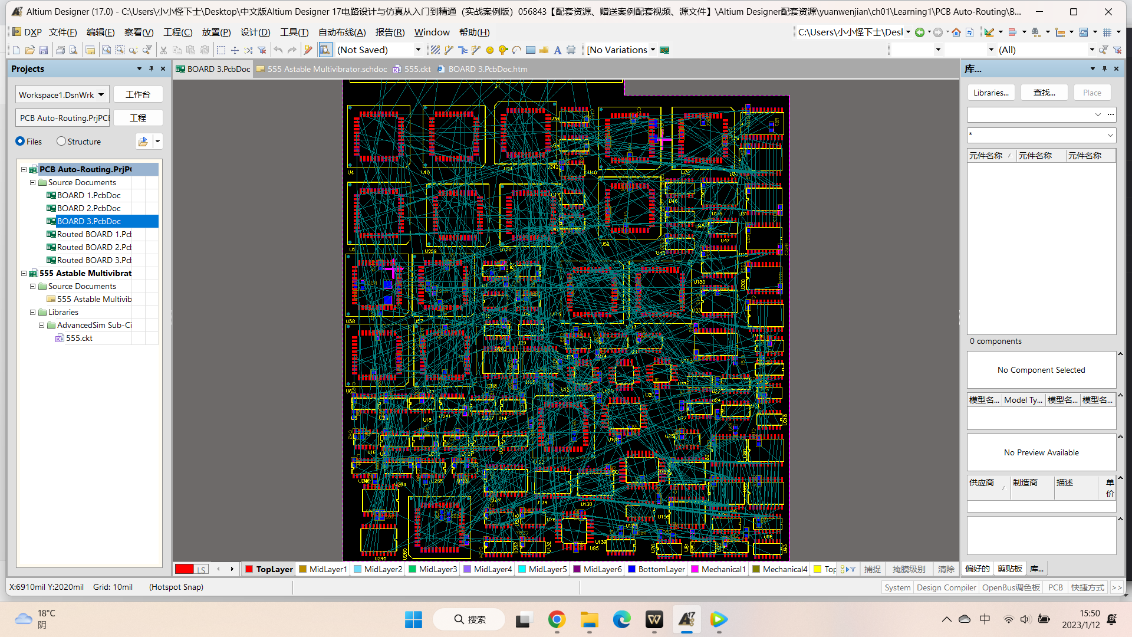Pin the Projects panel
Screen dimensions: 1132x637
151,69
